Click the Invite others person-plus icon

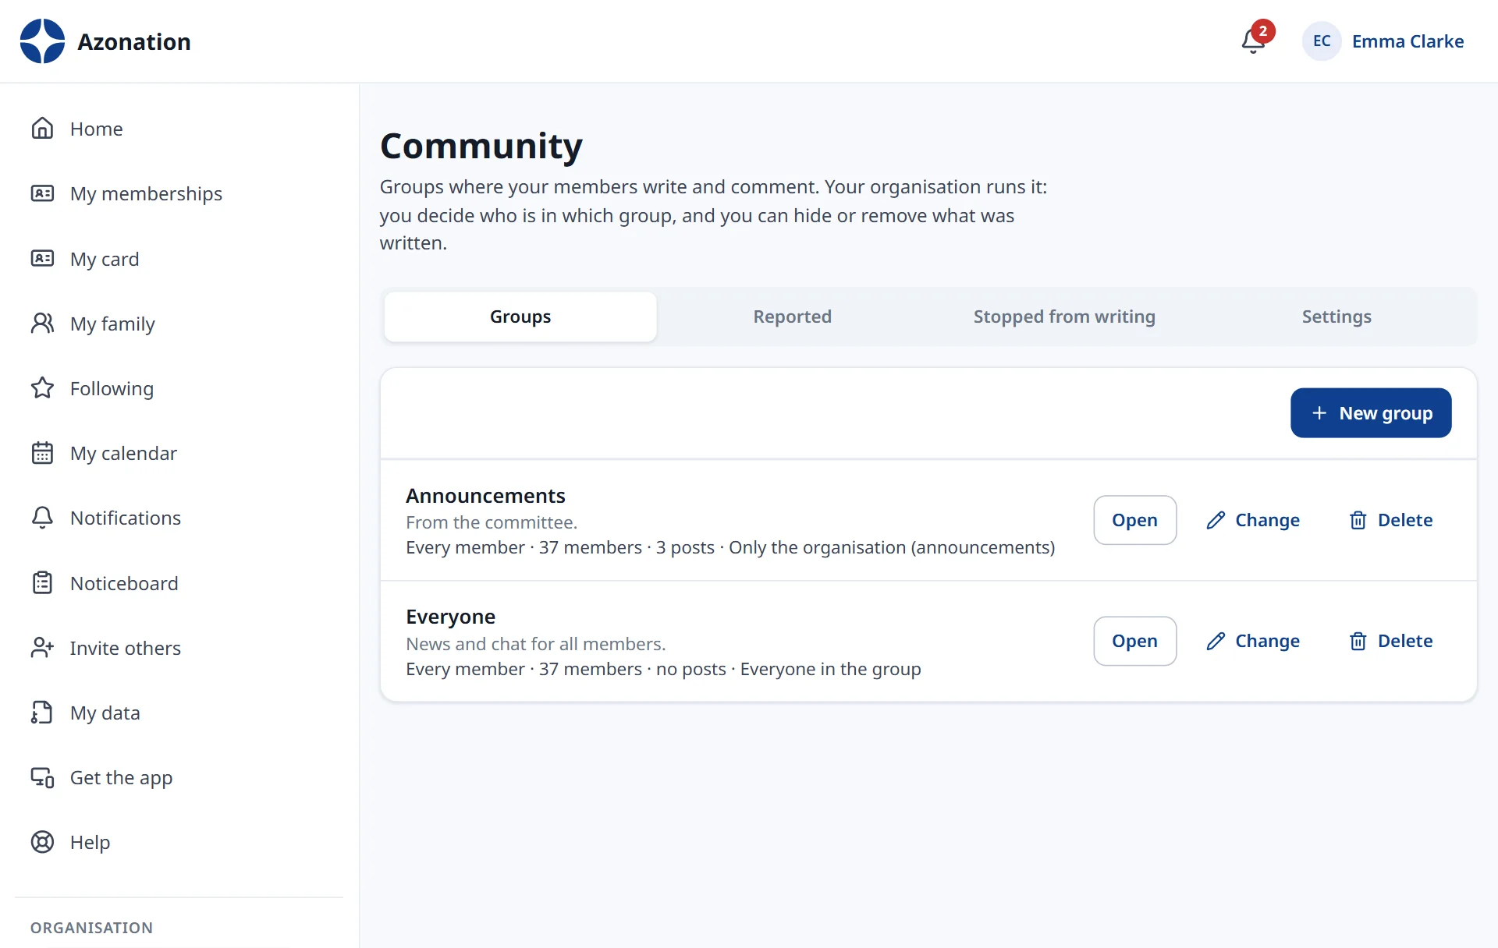42,648
